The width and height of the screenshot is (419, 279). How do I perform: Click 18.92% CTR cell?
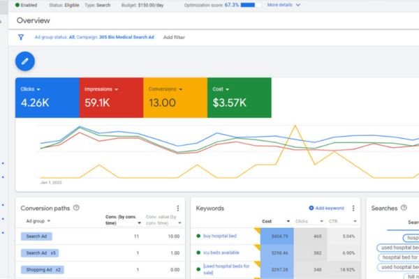[344, 270]
